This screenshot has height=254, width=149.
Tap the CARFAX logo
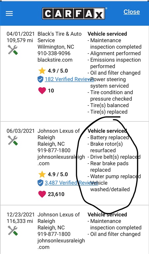coord(74,14)
